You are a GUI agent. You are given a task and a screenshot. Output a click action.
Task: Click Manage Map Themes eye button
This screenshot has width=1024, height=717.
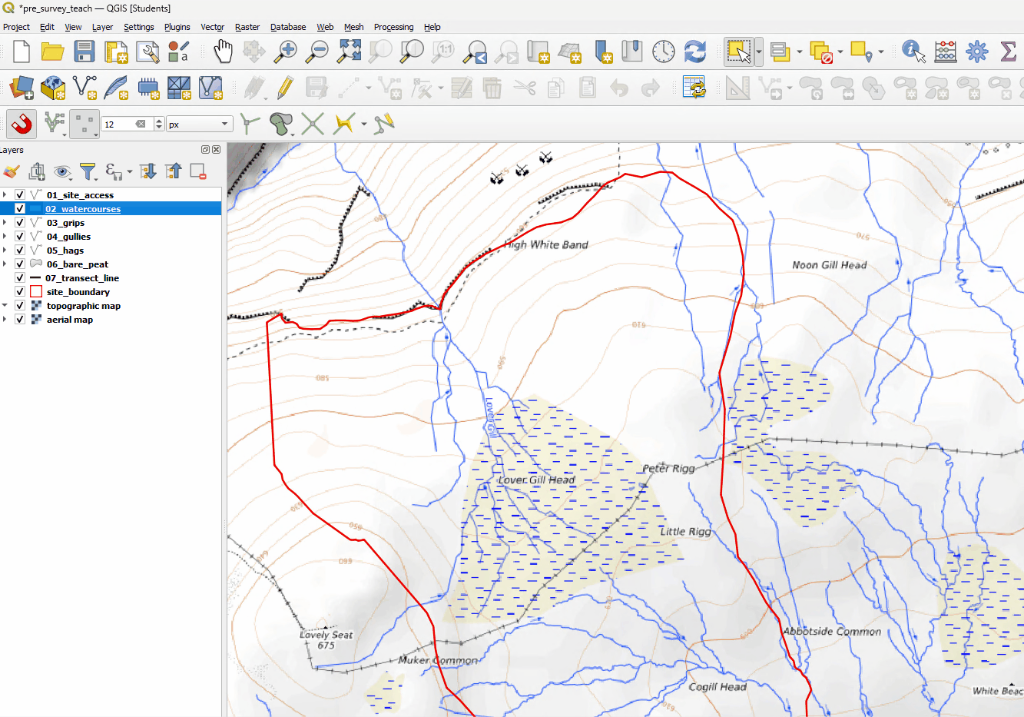(63, 171)
